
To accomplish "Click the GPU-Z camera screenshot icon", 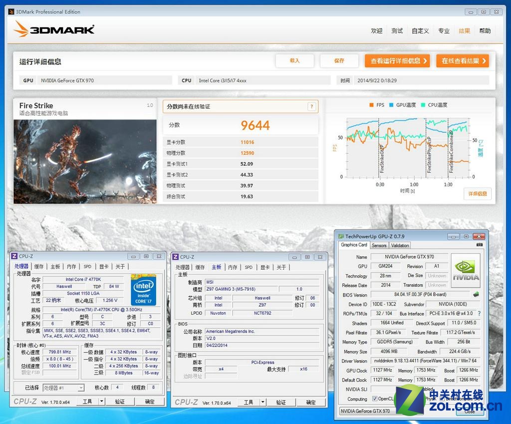I will [x=480, y=245].
